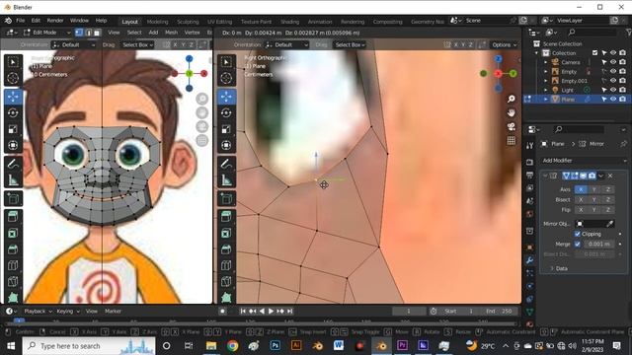Select the Annotate tool in left viewport
The height and width of the screenshot is (355, 632).
click(x=13, y=165)
